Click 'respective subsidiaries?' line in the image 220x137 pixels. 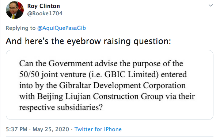pos(61,107)
